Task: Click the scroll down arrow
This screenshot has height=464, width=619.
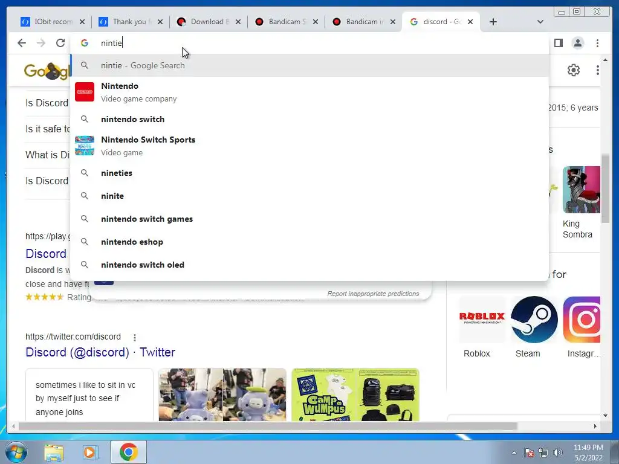Action: click(x=605, y=416)
